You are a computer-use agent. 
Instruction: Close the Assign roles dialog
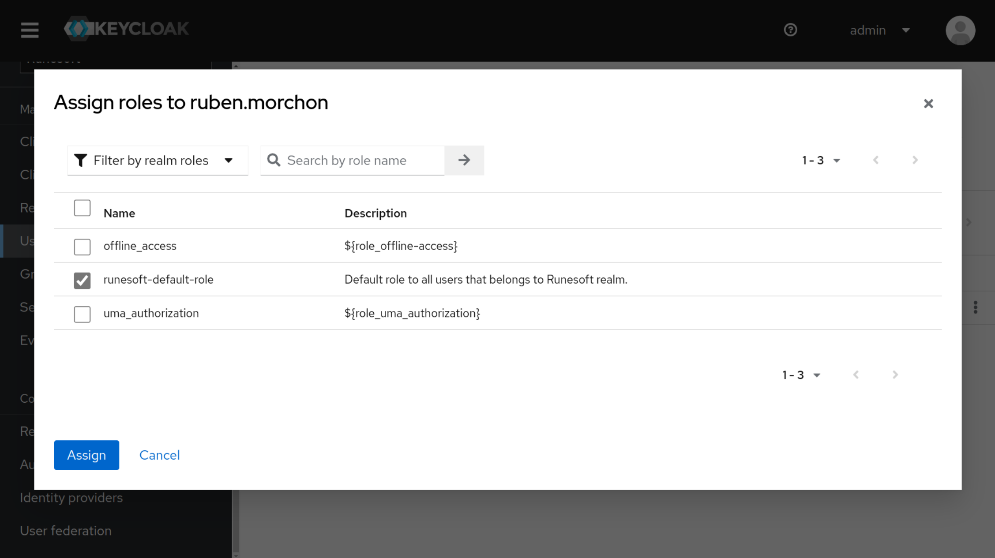pyautogui.click(x=928, y=104)
